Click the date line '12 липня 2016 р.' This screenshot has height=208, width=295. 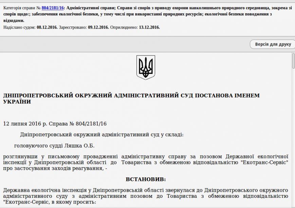coord(25,124)
